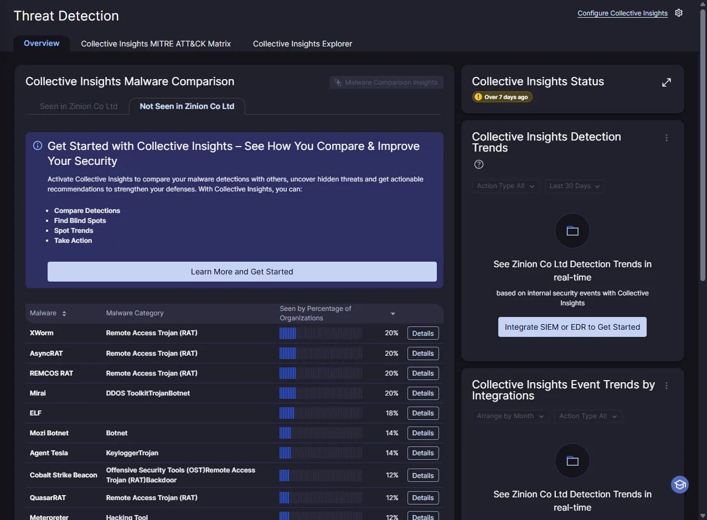Viewport: 707px width, 520px height.
Task: Click XWorm percentage bar
Action: [321, 333]
